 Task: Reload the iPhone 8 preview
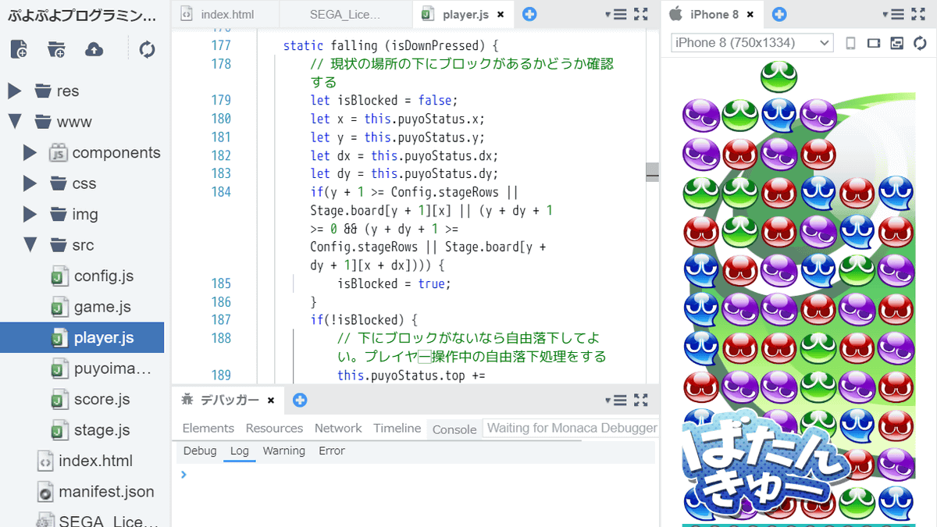(x=920, y=43)
